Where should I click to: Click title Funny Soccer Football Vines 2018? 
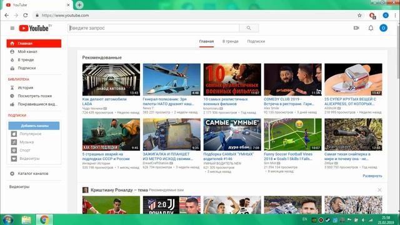pyautogui.click(x=288, y=156)
